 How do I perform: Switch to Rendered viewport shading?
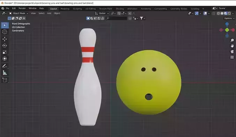[229, 13]
